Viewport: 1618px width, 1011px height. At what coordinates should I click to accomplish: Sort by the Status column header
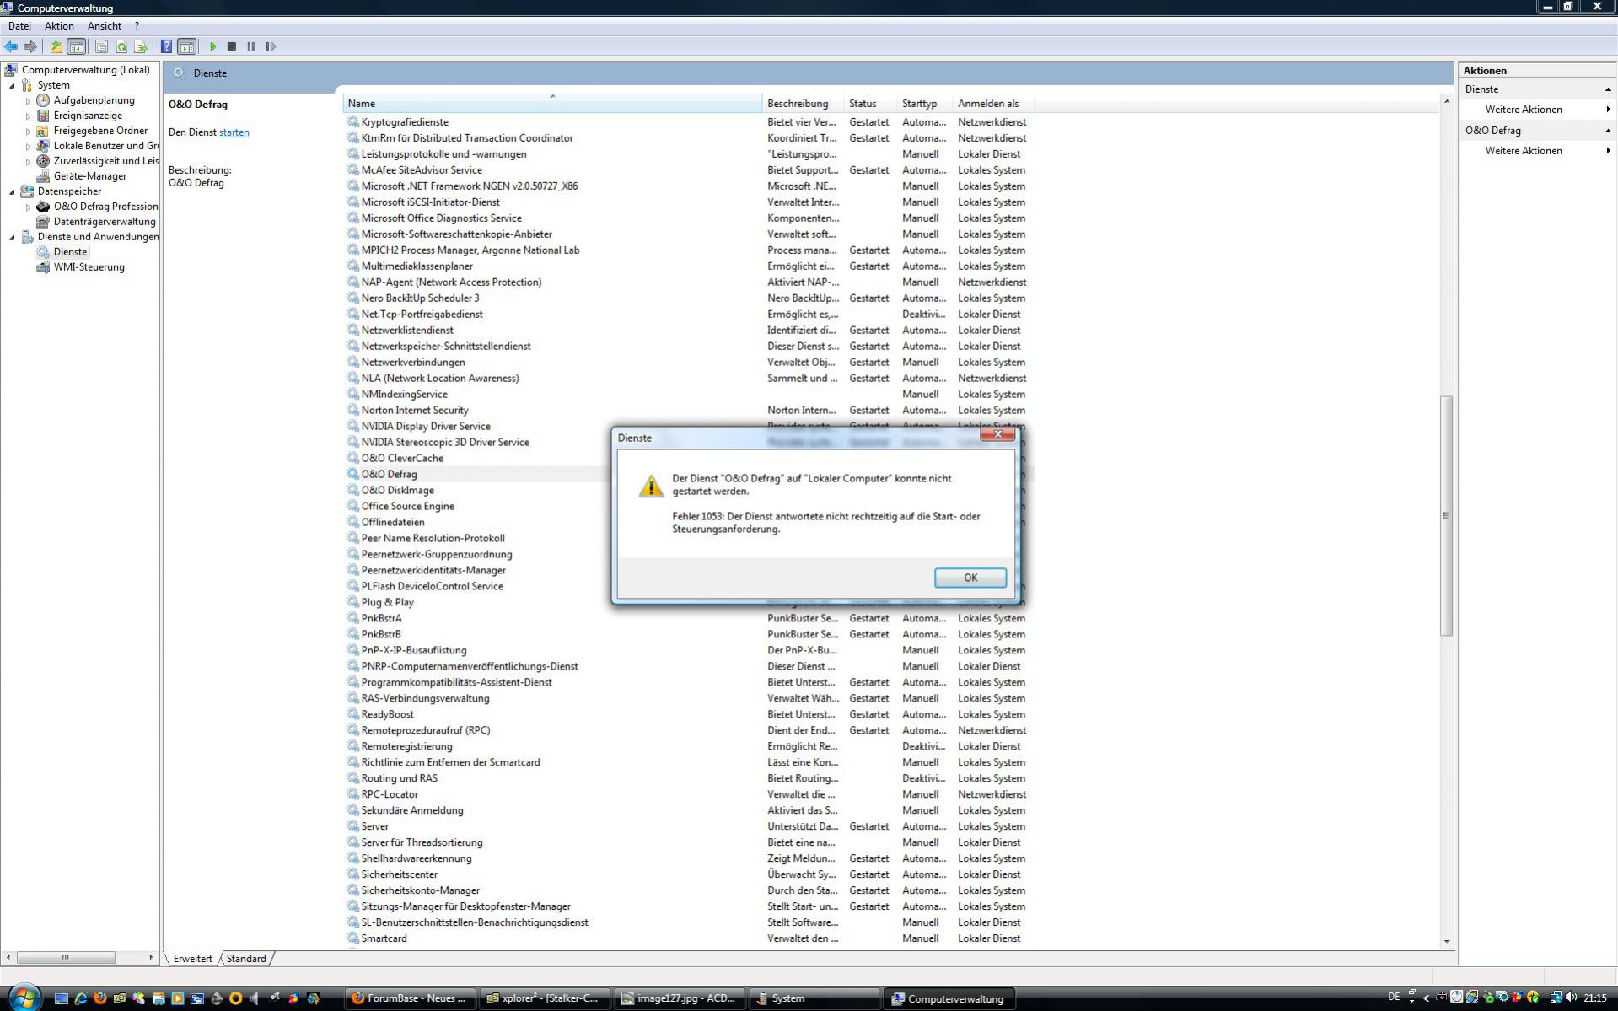[869, 104]
